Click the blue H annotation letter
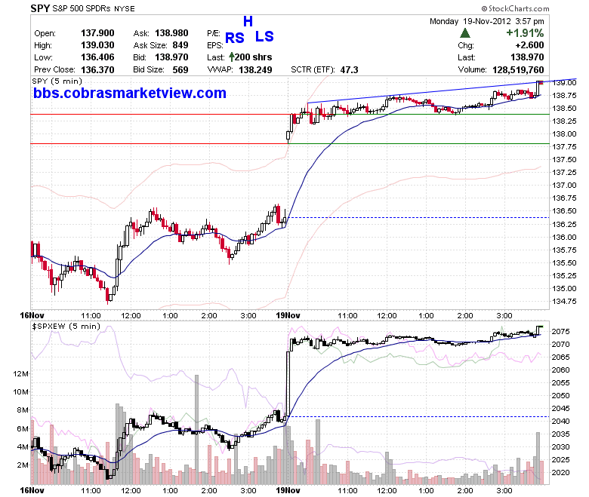The width and height of the screenshot is (589, 497). (x=248, y=21)
